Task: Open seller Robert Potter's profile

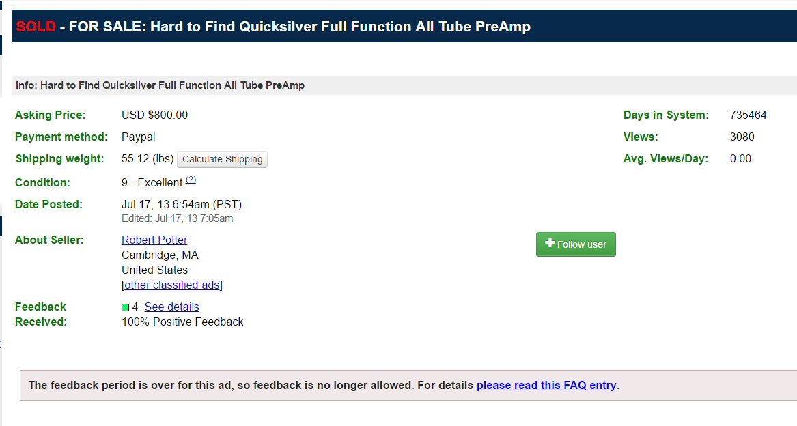Action: pos(154,240)
